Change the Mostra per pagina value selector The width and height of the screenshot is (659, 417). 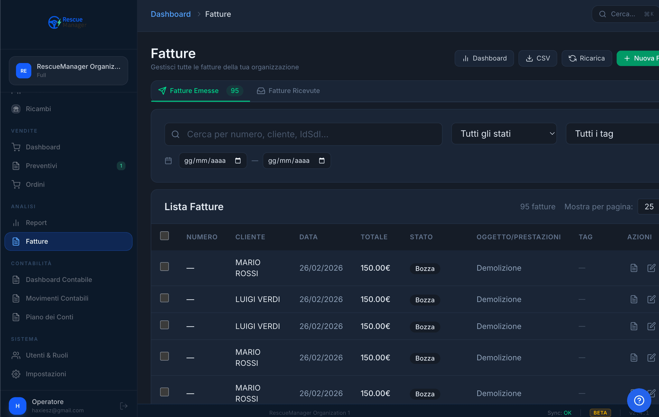pos(649,207)
